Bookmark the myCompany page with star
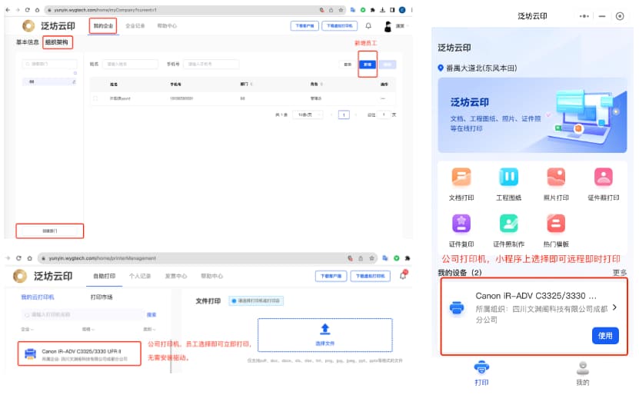Image resolution: width=639 pixels, height=395 pixels. [x=341, y=10]
